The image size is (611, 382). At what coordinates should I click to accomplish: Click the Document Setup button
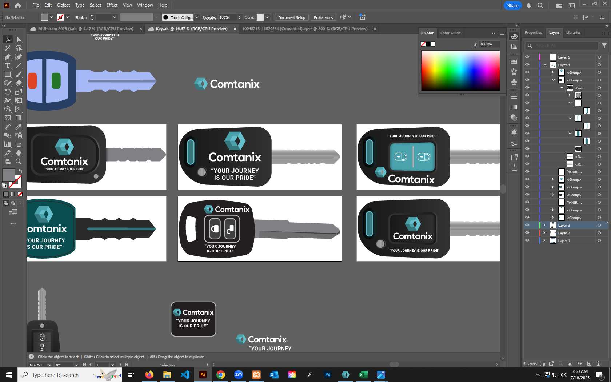(x=292, y=17)
